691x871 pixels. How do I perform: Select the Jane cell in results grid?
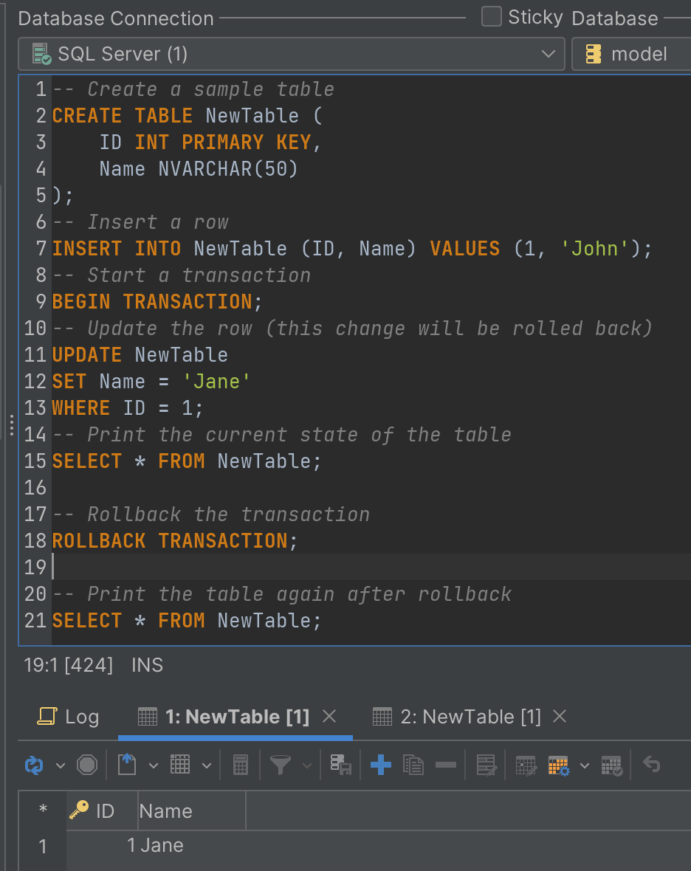tap(162, 845)
